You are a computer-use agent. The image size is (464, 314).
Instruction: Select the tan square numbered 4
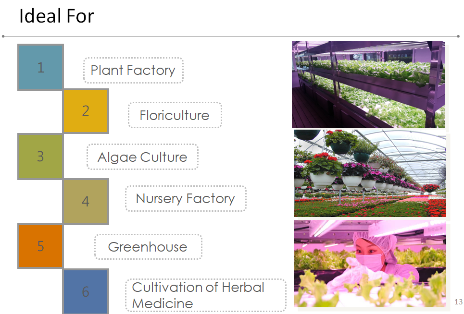[86, 202]
